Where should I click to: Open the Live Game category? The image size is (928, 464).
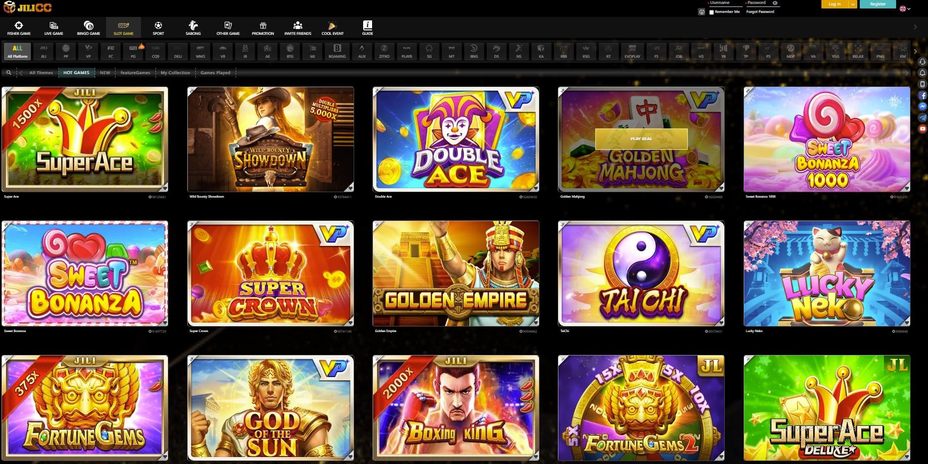click(x=54, y=28)
